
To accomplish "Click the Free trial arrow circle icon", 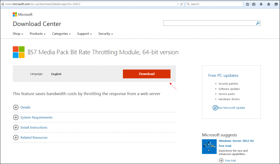I will pyautogui.click(x=221, y=160).
